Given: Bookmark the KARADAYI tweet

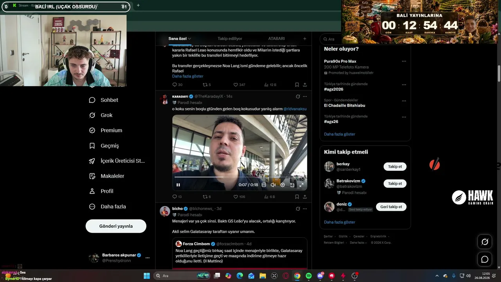Looking at the screenshot, I should coord(297,197).
